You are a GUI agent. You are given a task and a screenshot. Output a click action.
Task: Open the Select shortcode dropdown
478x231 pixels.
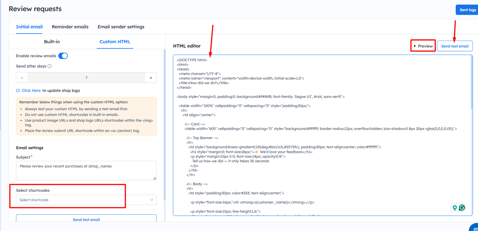(83, 200)
